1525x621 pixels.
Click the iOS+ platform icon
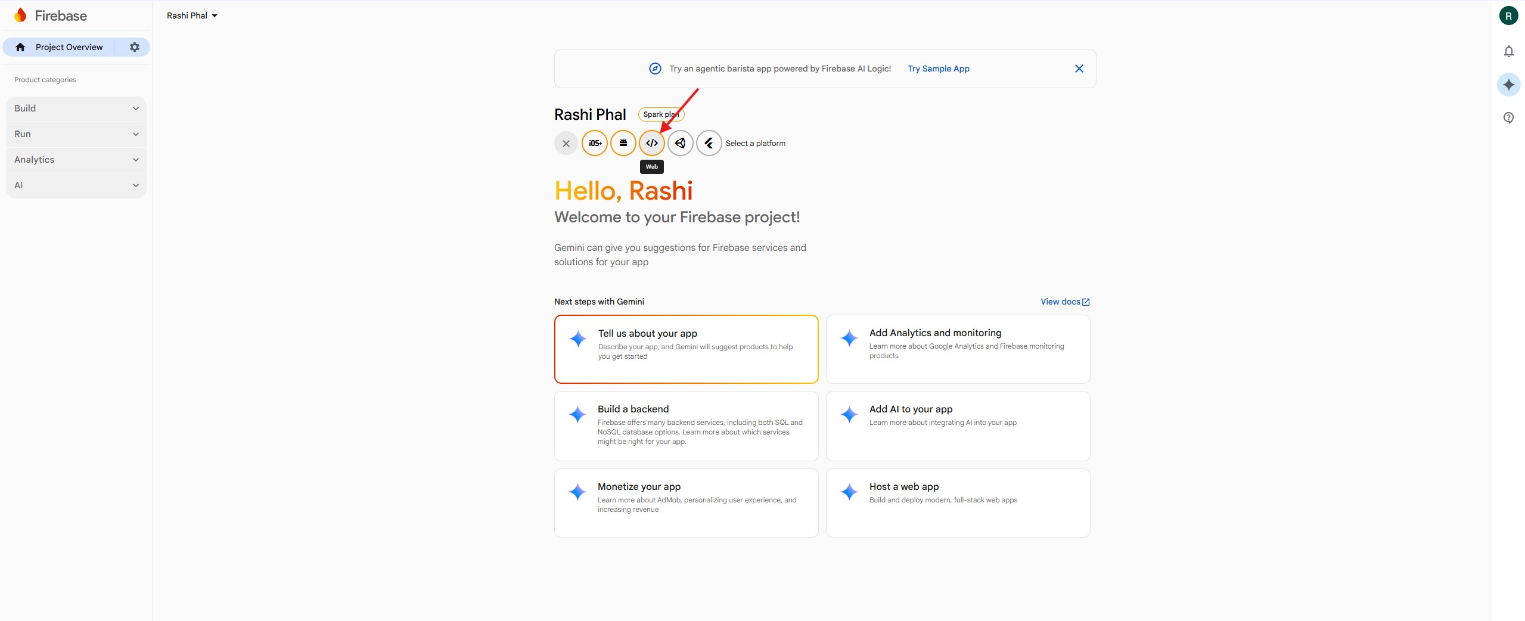594,143
